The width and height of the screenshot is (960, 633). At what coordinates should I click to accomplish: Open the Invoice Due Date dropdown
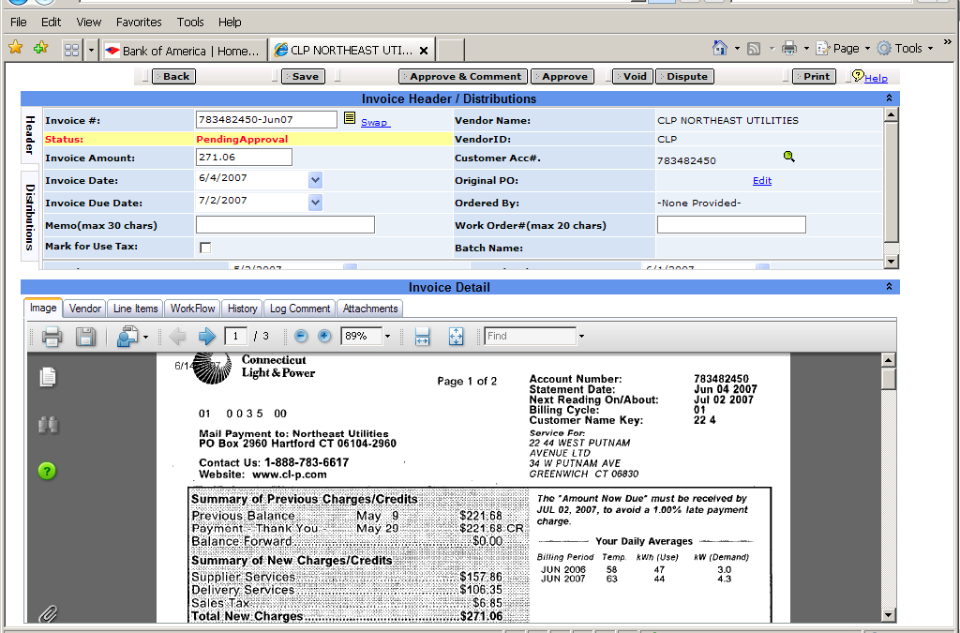pyautogui.click(x=315, y=202)
